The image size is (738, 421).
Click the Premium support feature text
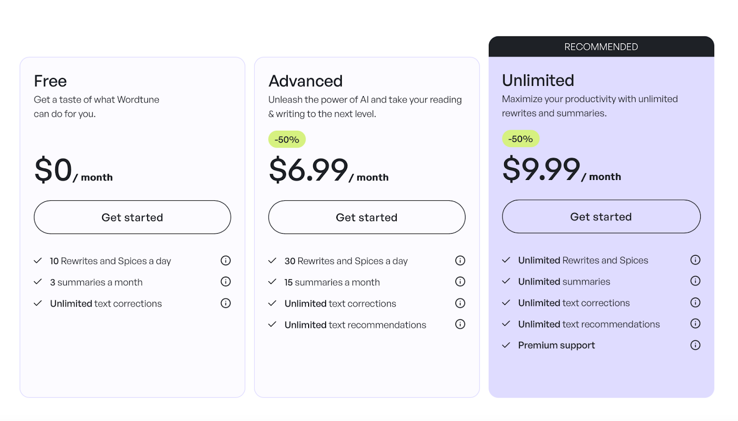coord(556,345)
